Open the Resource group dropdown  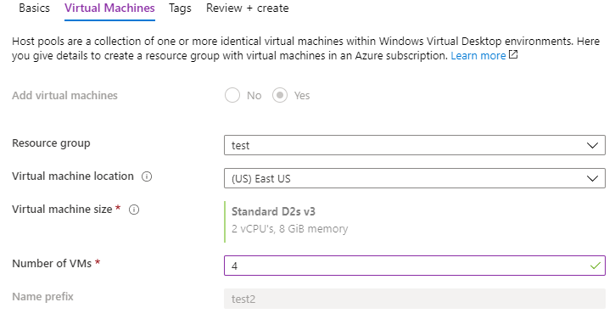click(415, 145)
